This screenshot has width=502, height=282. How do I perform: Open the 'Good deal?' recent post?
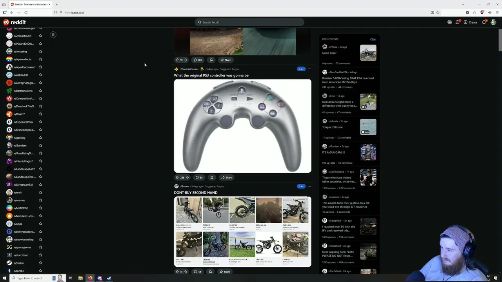329,53
